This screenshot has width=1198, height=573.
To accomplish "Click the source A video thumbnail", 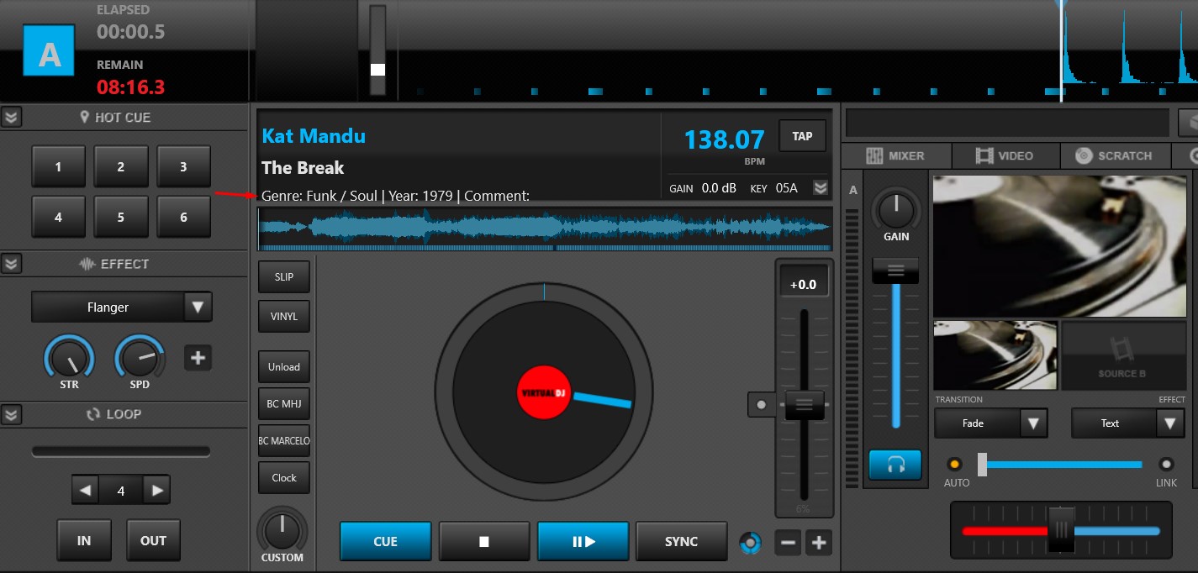I will (995, 355).
